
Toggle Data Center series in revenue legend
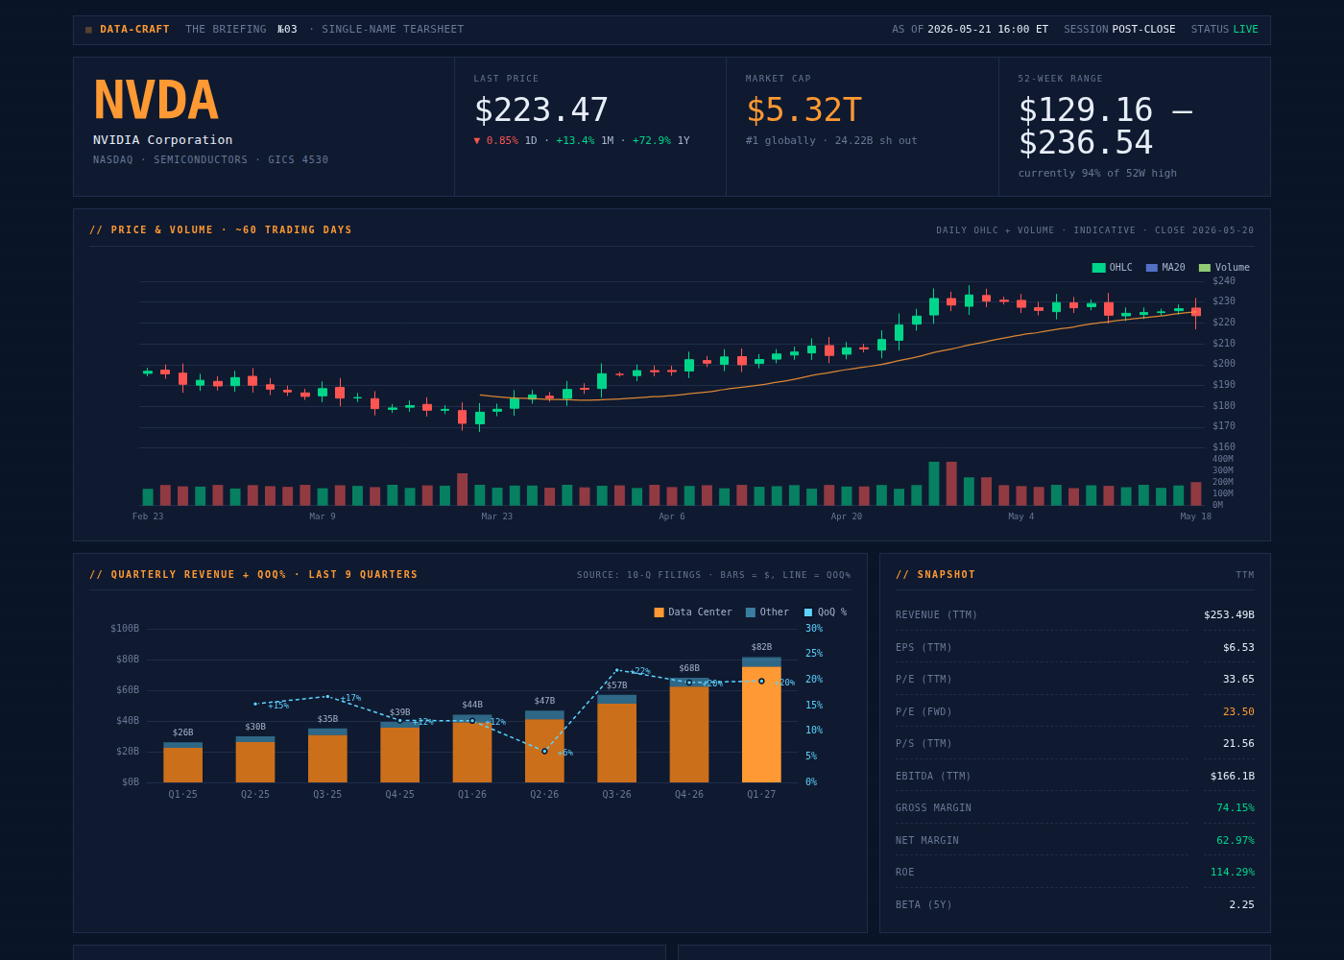[x=693, y=612]
